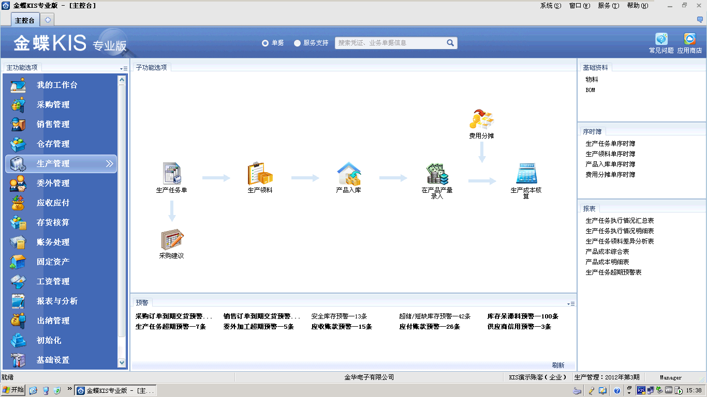The height and width of the screenshot is (397, 707).
Task: Open 仓存管理 sidebar icon
Action: 18,144
